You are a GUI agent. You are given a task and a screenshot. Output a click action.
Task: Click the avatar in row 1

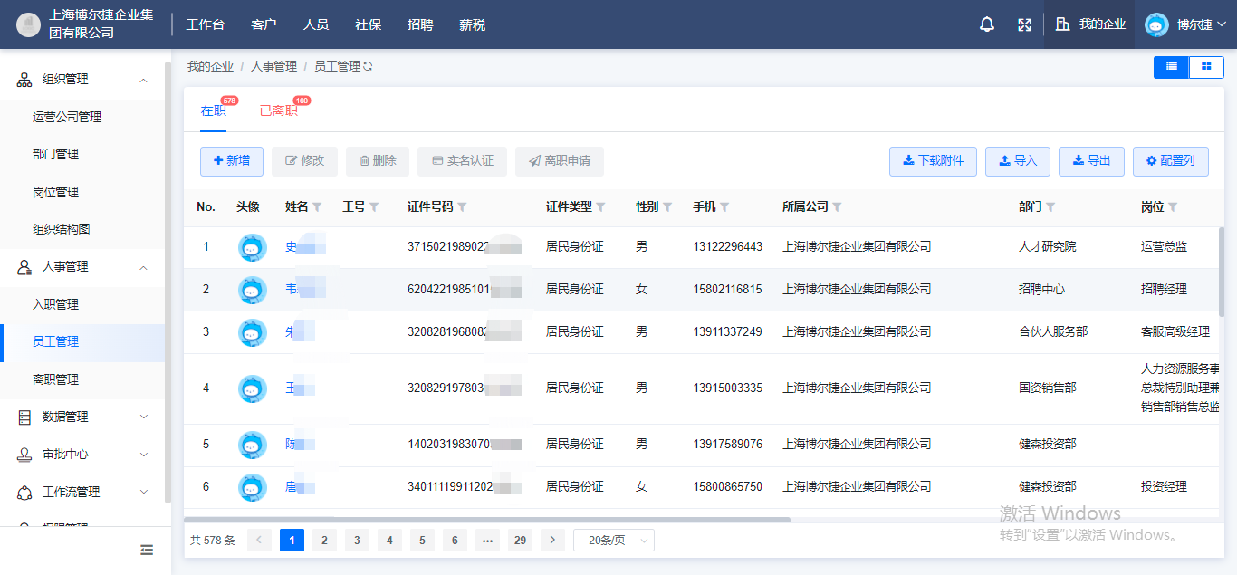[x=253, y=247]
